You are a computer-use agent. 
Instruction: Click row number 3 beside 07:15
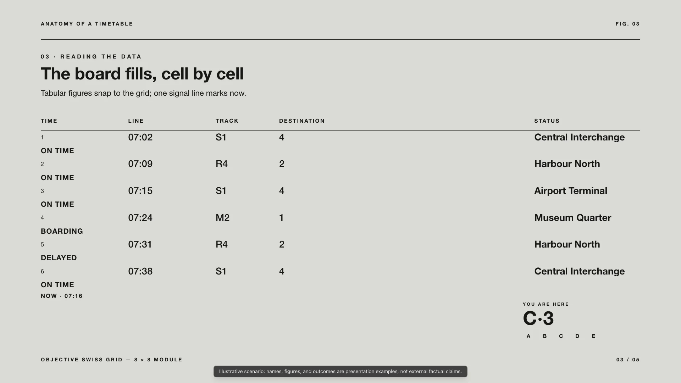point(42,191)
